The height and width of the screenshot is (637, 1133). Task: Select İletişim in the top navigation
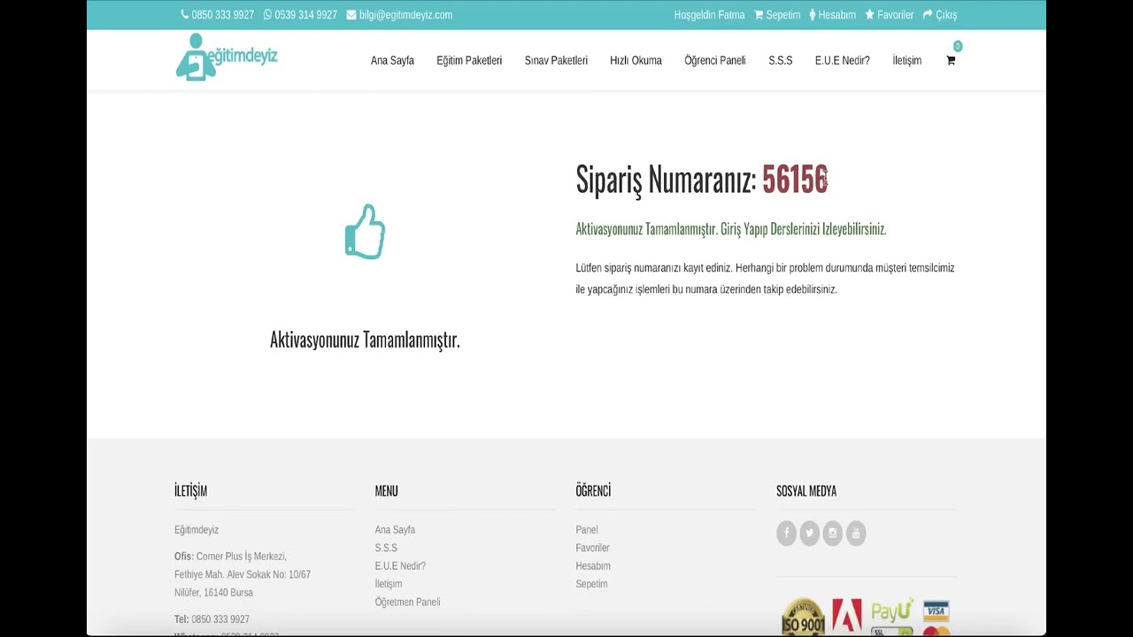click(907, 61)
